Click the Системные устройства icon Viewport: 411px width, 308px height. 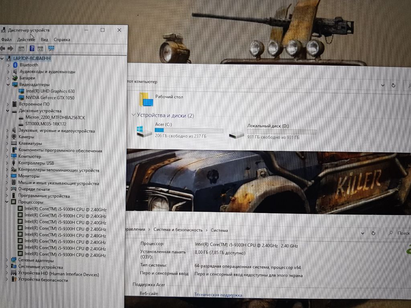coord(14,267)
